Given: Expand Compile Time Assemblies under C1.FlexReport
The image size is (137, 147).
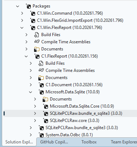Looking at the screenshot, I should (30, 70).
